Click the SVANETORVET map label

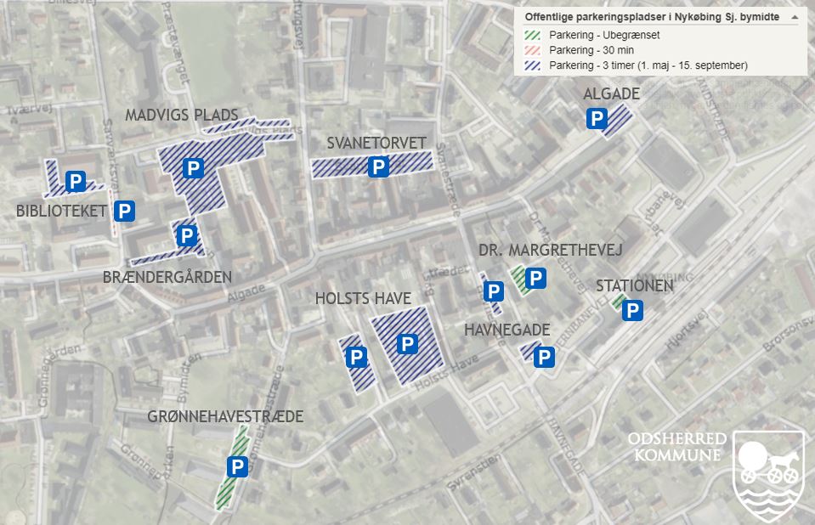[376, 143]
